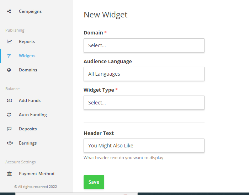Click the Auto-Funding refresh icon
Image resolution: width=249 pixels, height=195 pixels.
pyautogui.click(x=9, y=115)
